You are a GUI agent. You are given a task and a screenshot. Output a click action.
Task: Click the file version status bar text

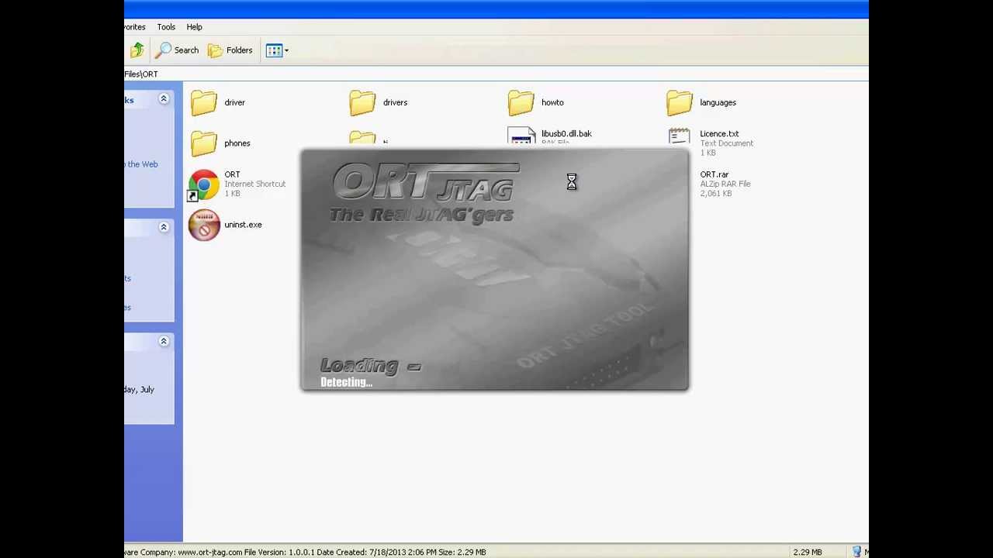(279, 552)
